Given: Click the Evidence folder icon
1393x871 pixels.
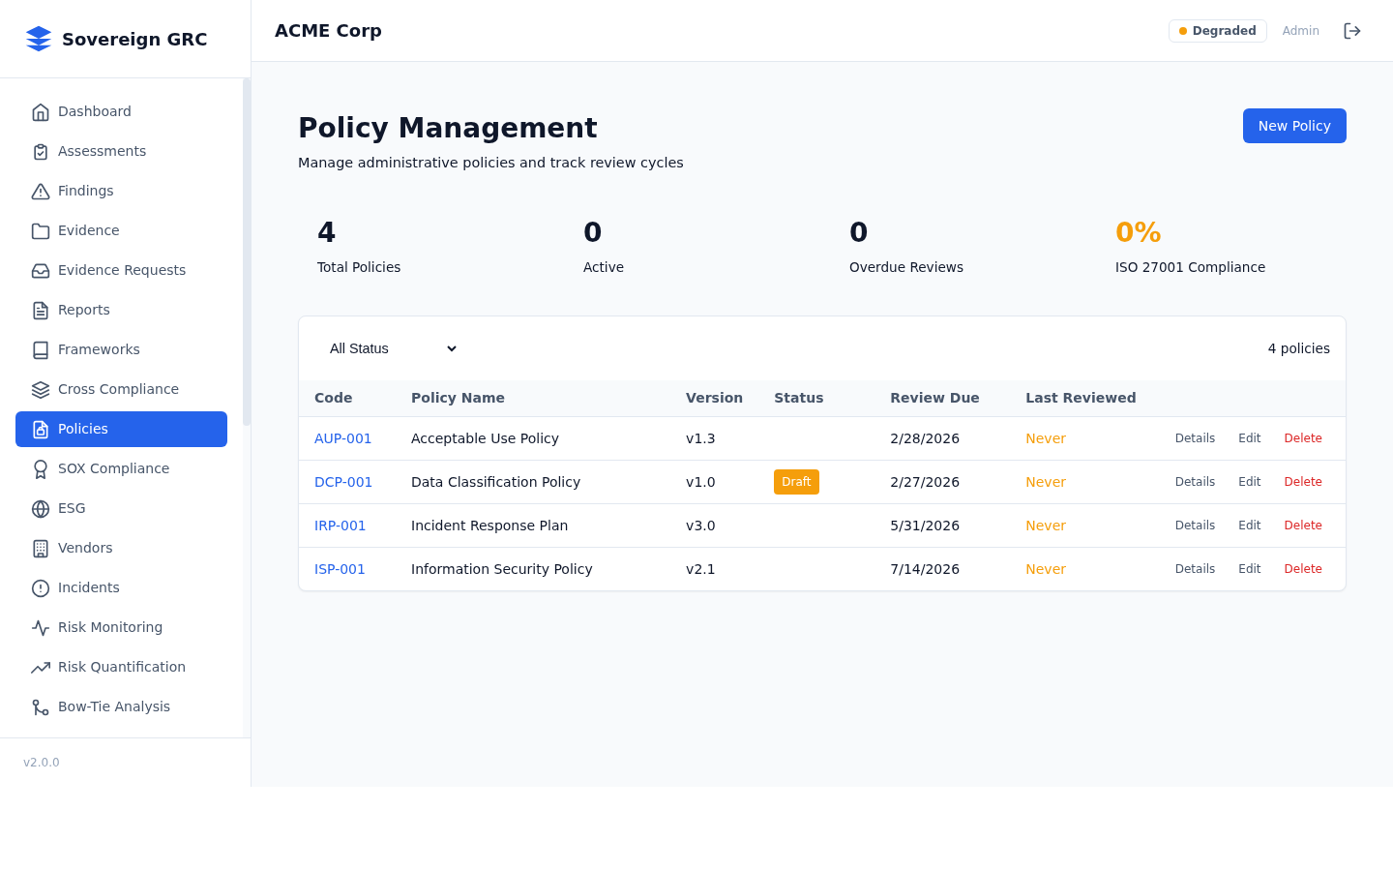Looking at the screenshot, I should pos(41,231).
